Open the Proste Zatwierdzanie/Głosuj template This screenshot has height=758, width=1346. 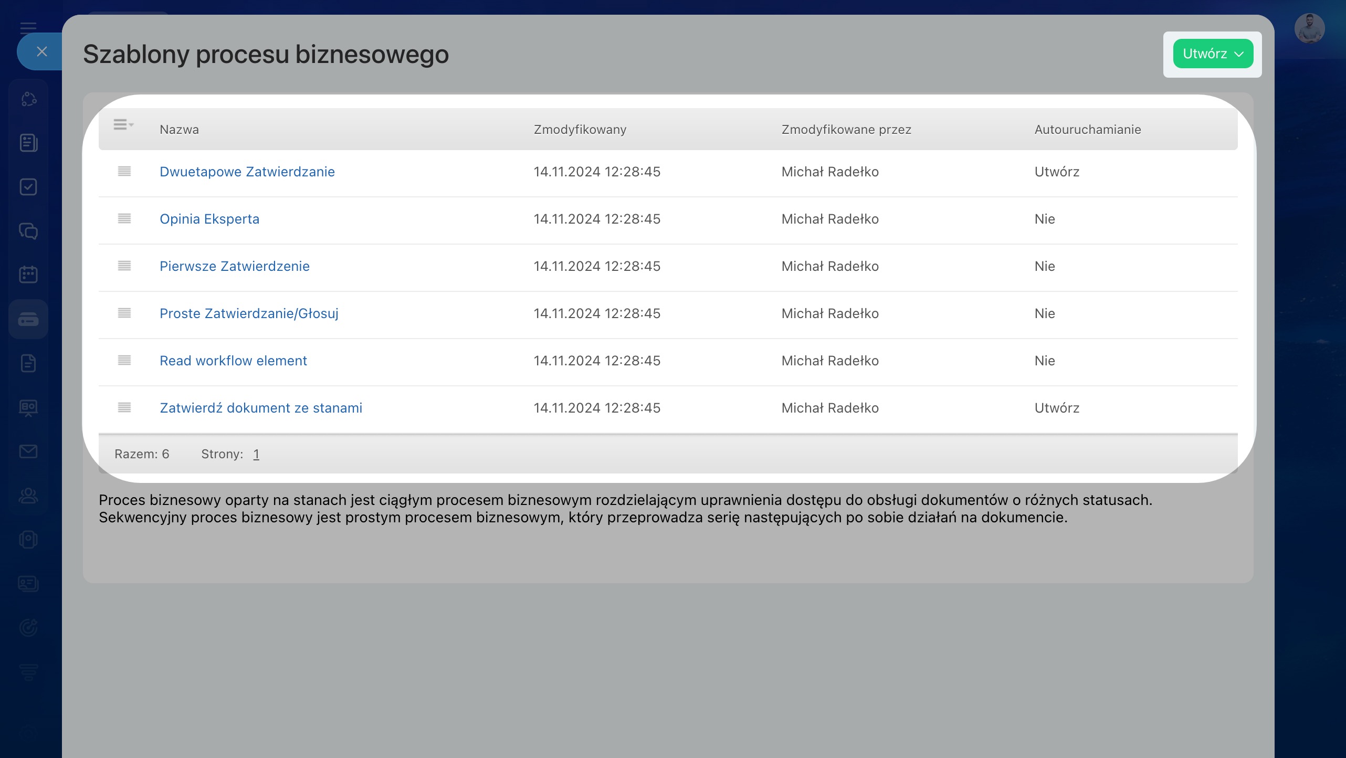click(x=249, y=313)
